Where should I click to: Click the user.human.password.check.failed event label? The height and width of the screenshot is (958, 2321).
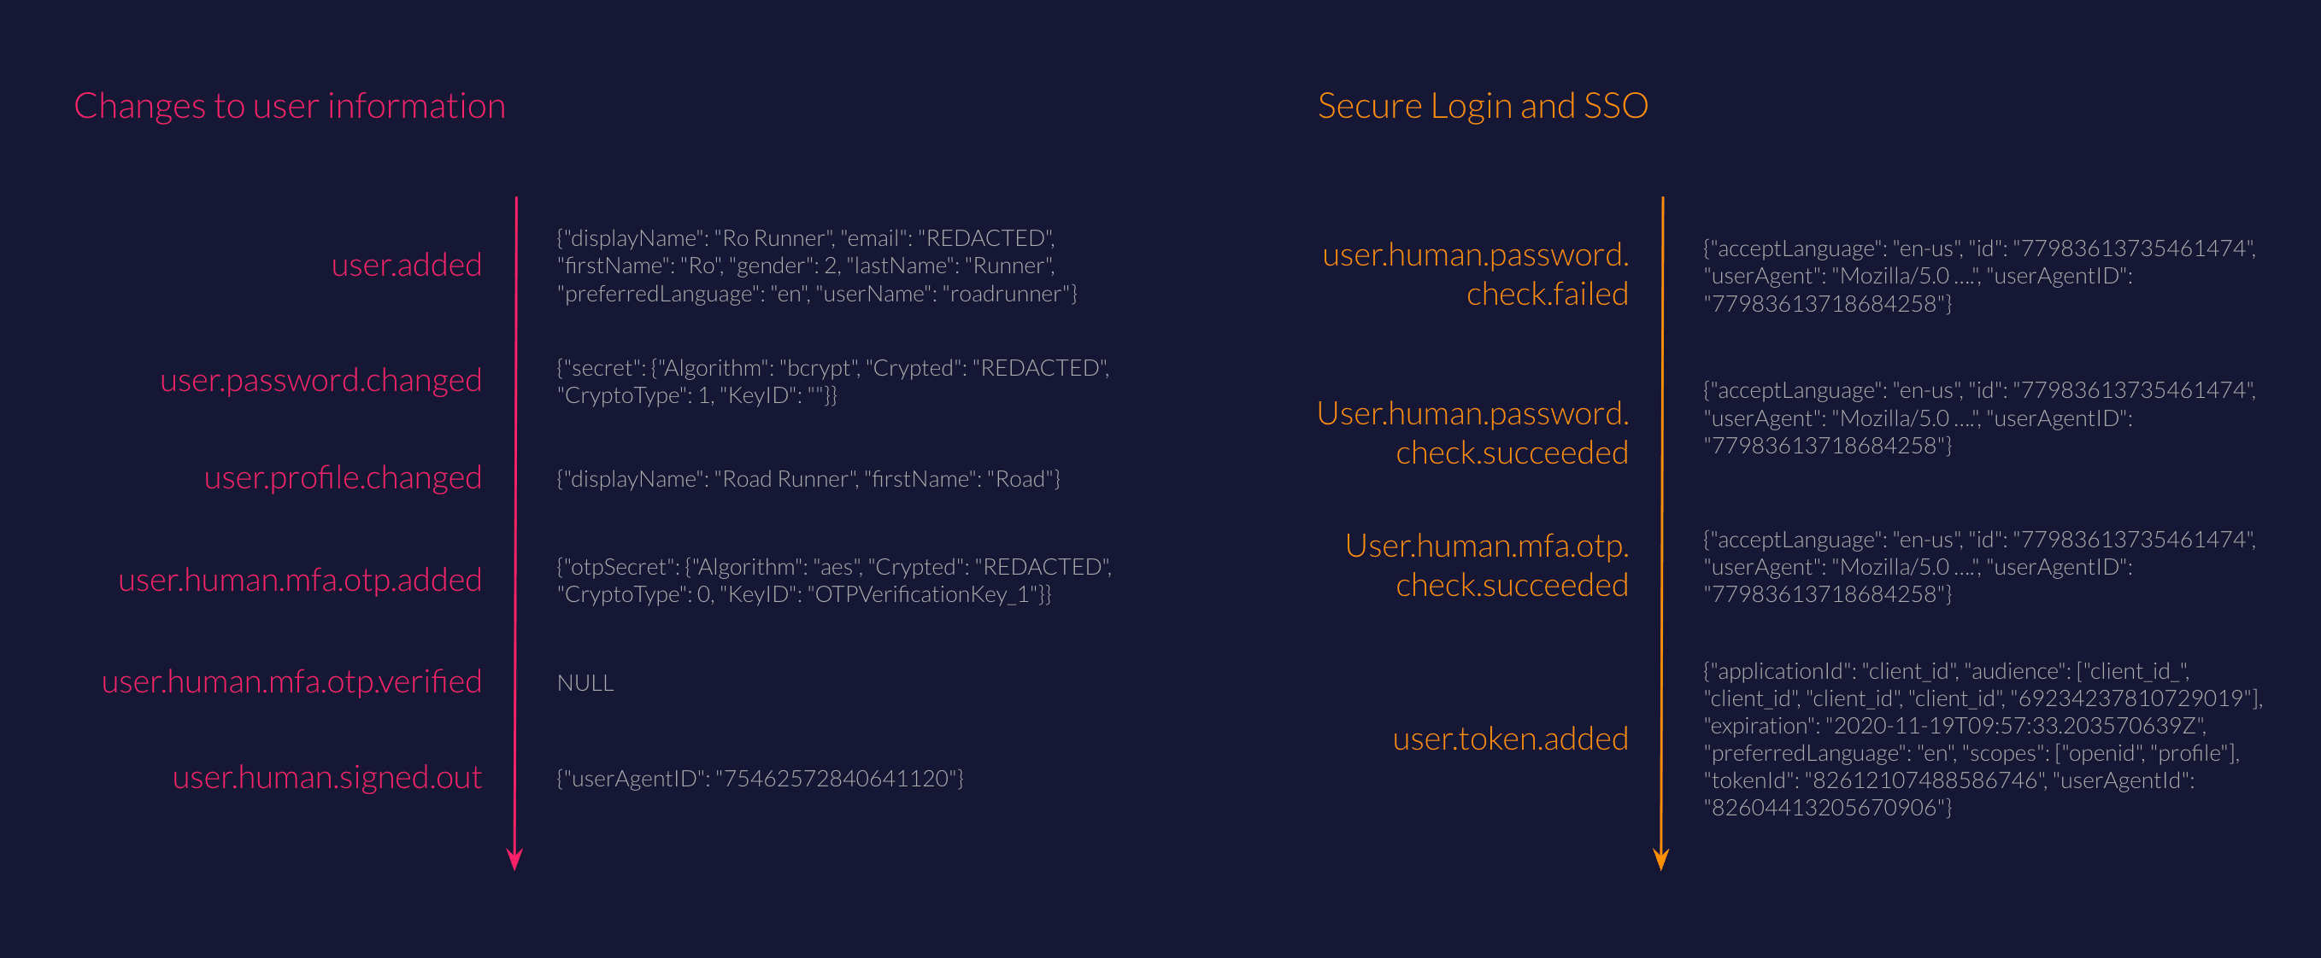(1475, 274)
